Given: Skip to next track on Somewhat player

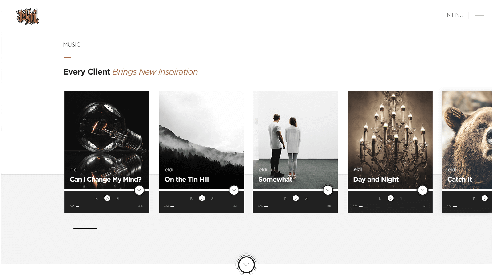Looking at the screenshot, I should point(306,198).
